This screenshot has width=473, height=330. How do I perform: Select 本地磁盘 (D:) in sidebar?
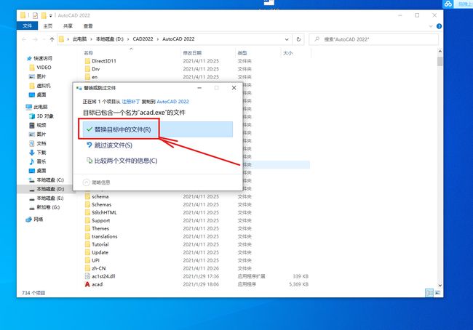point(47,189)
